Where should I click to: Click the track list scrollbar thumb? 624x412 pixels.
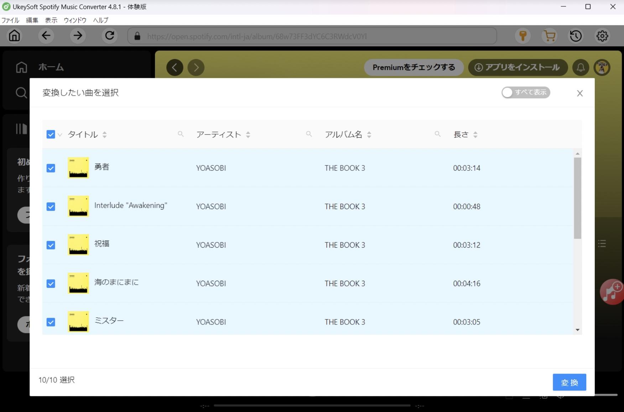[x=577, y=198]
